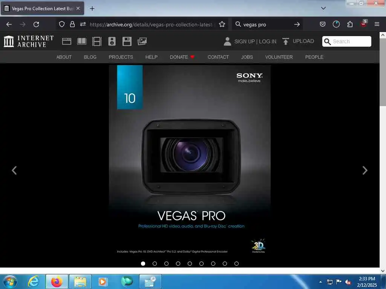Show site security lock information
The width and height of the screenshot is (386, 289).
72,24
